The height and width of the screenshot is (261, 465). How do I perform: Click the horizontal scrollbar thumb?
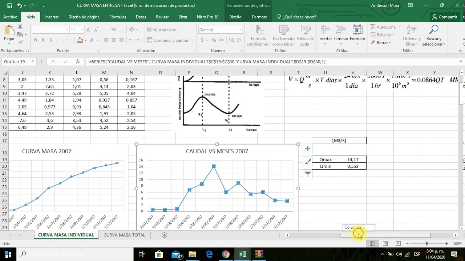(x=385, y=235)
